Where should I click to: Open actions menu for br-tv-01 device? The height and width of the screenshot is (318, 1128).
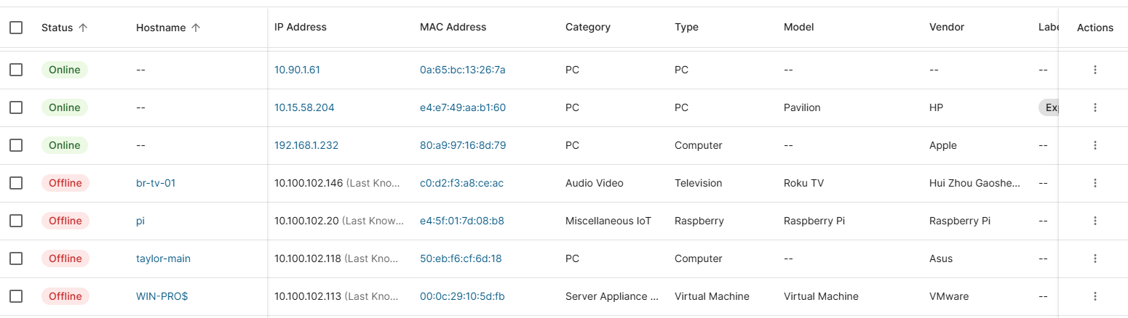[x=1095, y=183]
